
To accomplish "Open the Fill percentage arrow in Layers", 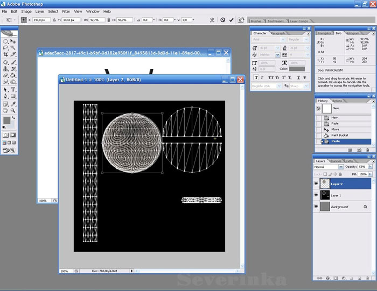I will pyautogui.click(x=370, y=174).
